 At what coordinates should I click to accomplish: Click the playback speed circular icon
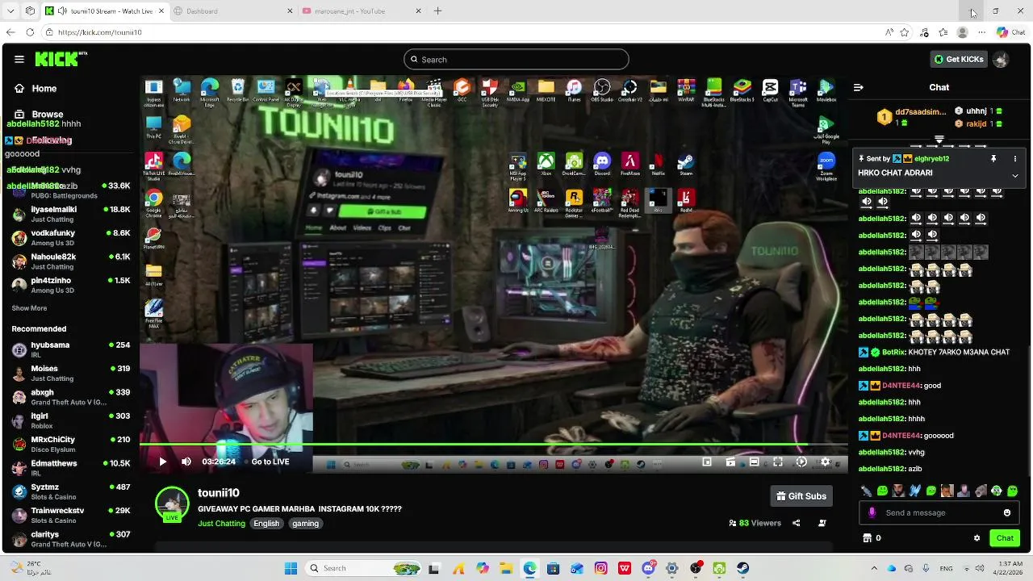pyautogui.click(x=801, y=462)
